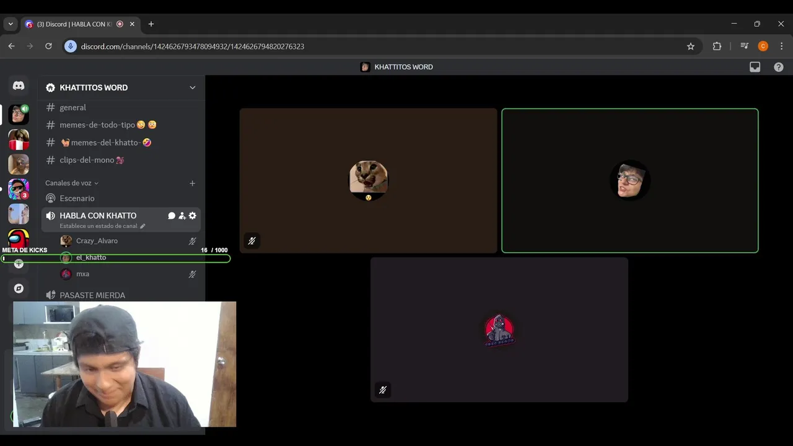793x446 pixels.
Task: Select the HABLA CON KHATTO voice channel
Action: pos(98,216)
